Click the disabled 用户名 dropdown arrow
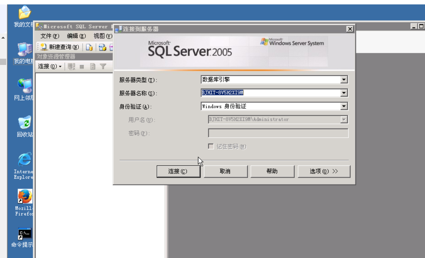Viewport: 425px width, 258px height. tap(344, 120)
